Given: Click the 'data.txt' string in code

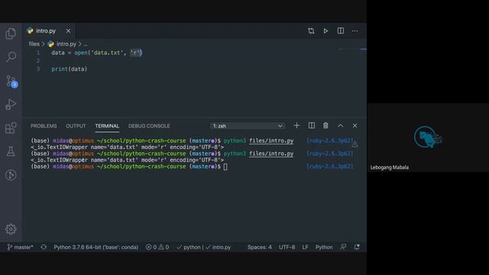Looking at the screenshot, I should coord(107,53).
